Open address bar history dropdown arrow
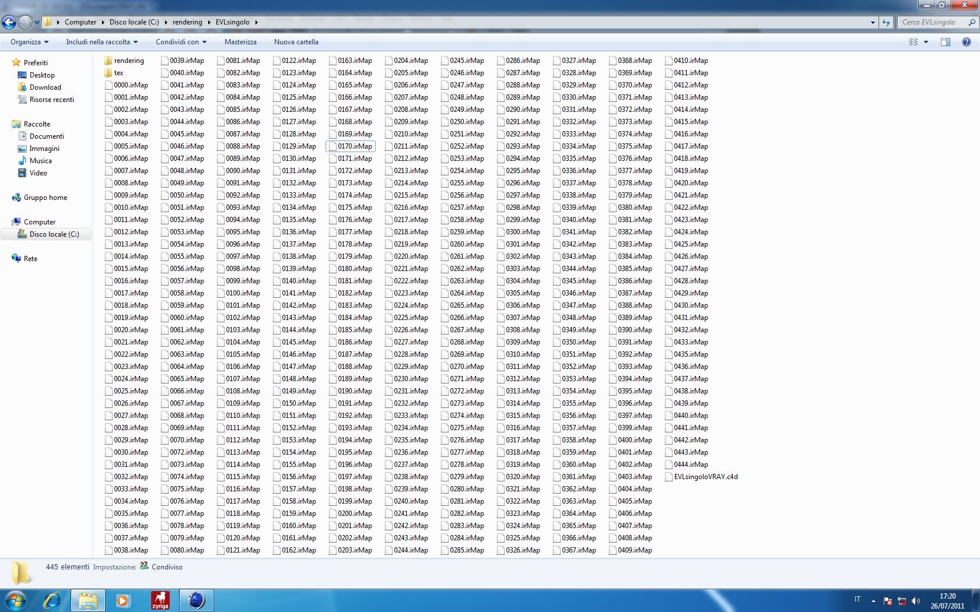This screenshot has height=612, width=980. pos(873,22)
